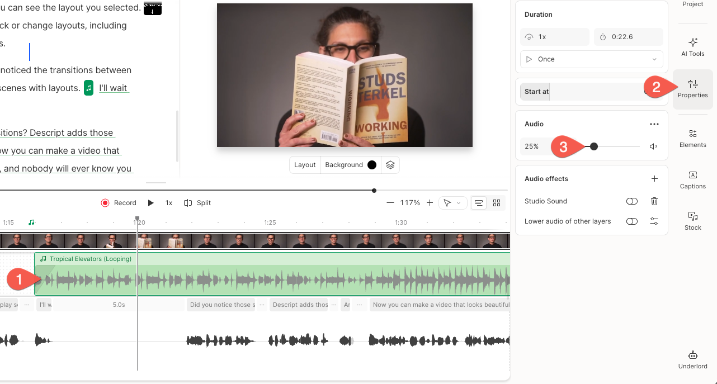Open Underlord assistant
717x384 pixels.
[692, 359]
